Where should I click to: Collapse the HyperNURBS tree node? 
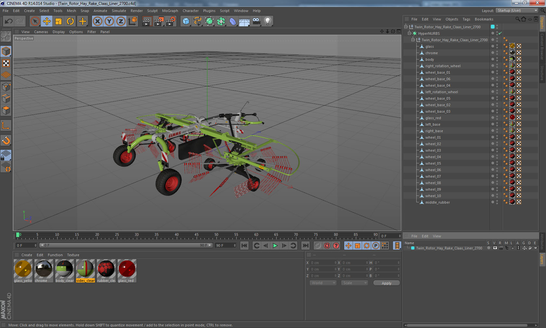[x=409, y=33]
